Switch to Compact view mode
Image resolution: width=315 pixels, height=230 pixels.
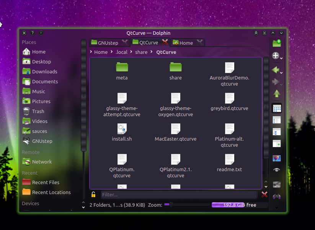point(277,120)
